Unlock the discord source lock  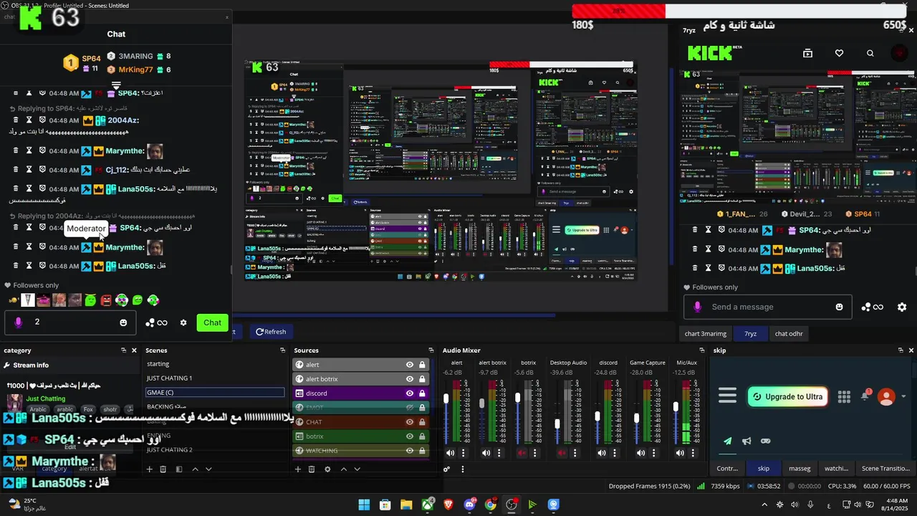(422, 393)
